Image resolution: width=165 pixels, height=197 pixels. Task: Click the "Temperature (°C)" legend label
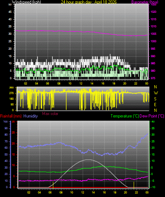click(x=125, y=116)
